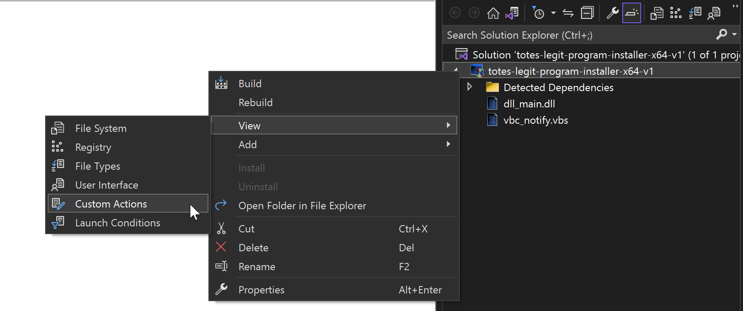Toggle the Pending Changes filter clock icon

[538, 13]
